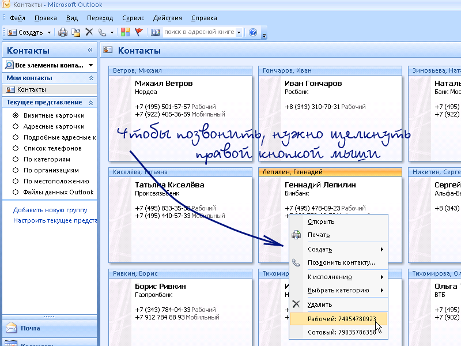Select По местоположению view radio button
The height and width of the screenshot is (346, 461).
pyautogui.click(x=16, y=181)
